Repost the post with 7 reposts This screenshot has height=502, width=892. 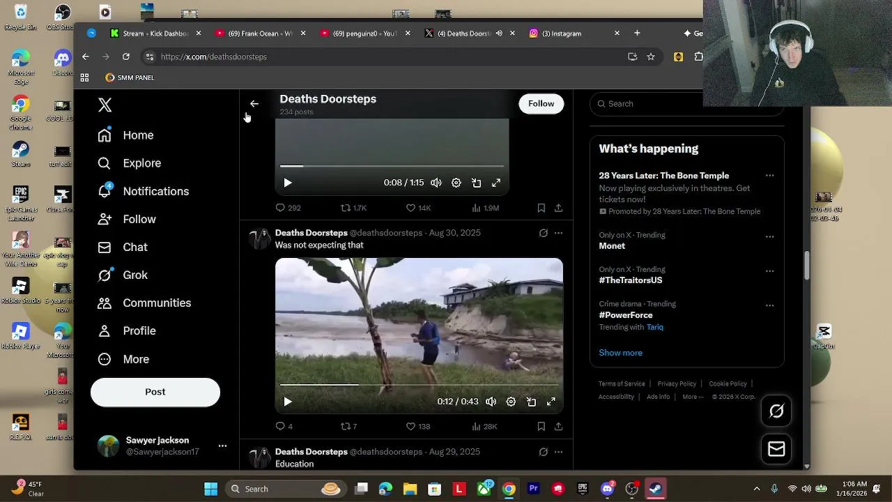coord(348,426)
